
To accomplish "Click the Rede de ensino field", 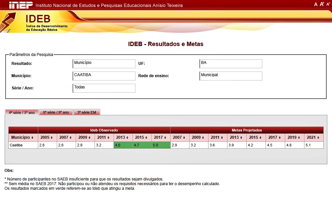I will (230, 76).
